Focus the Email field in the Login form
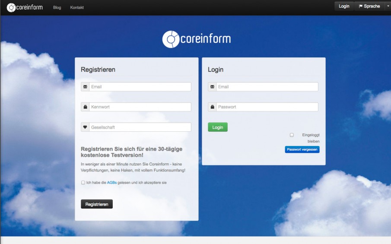 (x=267, y=87)
